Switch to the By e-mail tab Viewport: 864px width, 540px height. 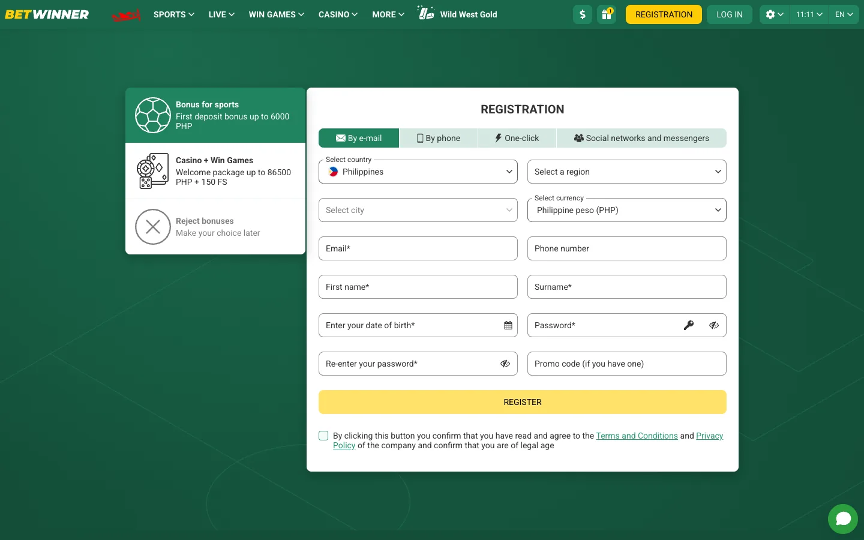359,138
